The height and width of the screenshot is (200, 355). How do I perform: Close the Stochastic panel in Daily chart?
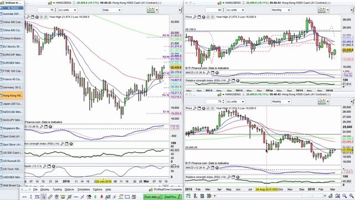pos(53,166)
